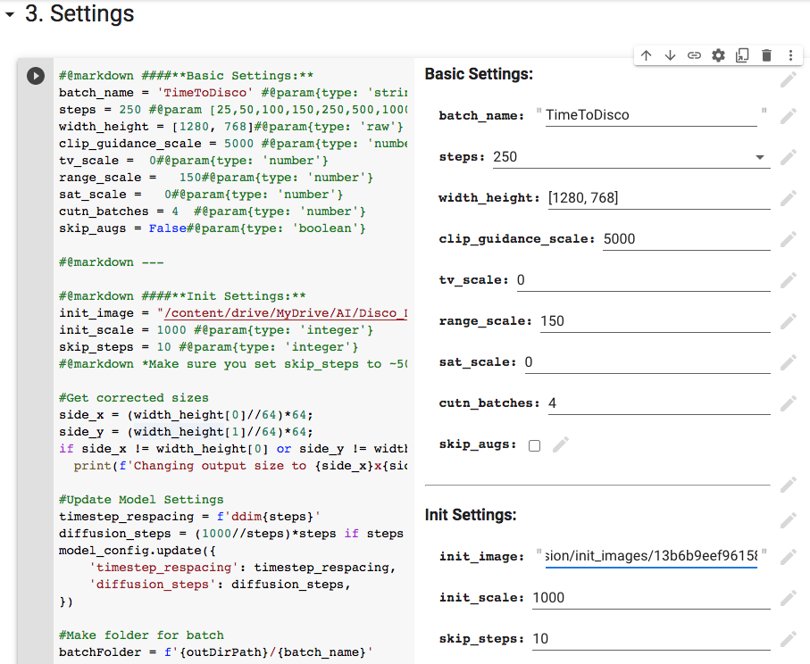The image size is (810, 664).
Task: Open more cell actions menu
Action: tap(790, 55)
